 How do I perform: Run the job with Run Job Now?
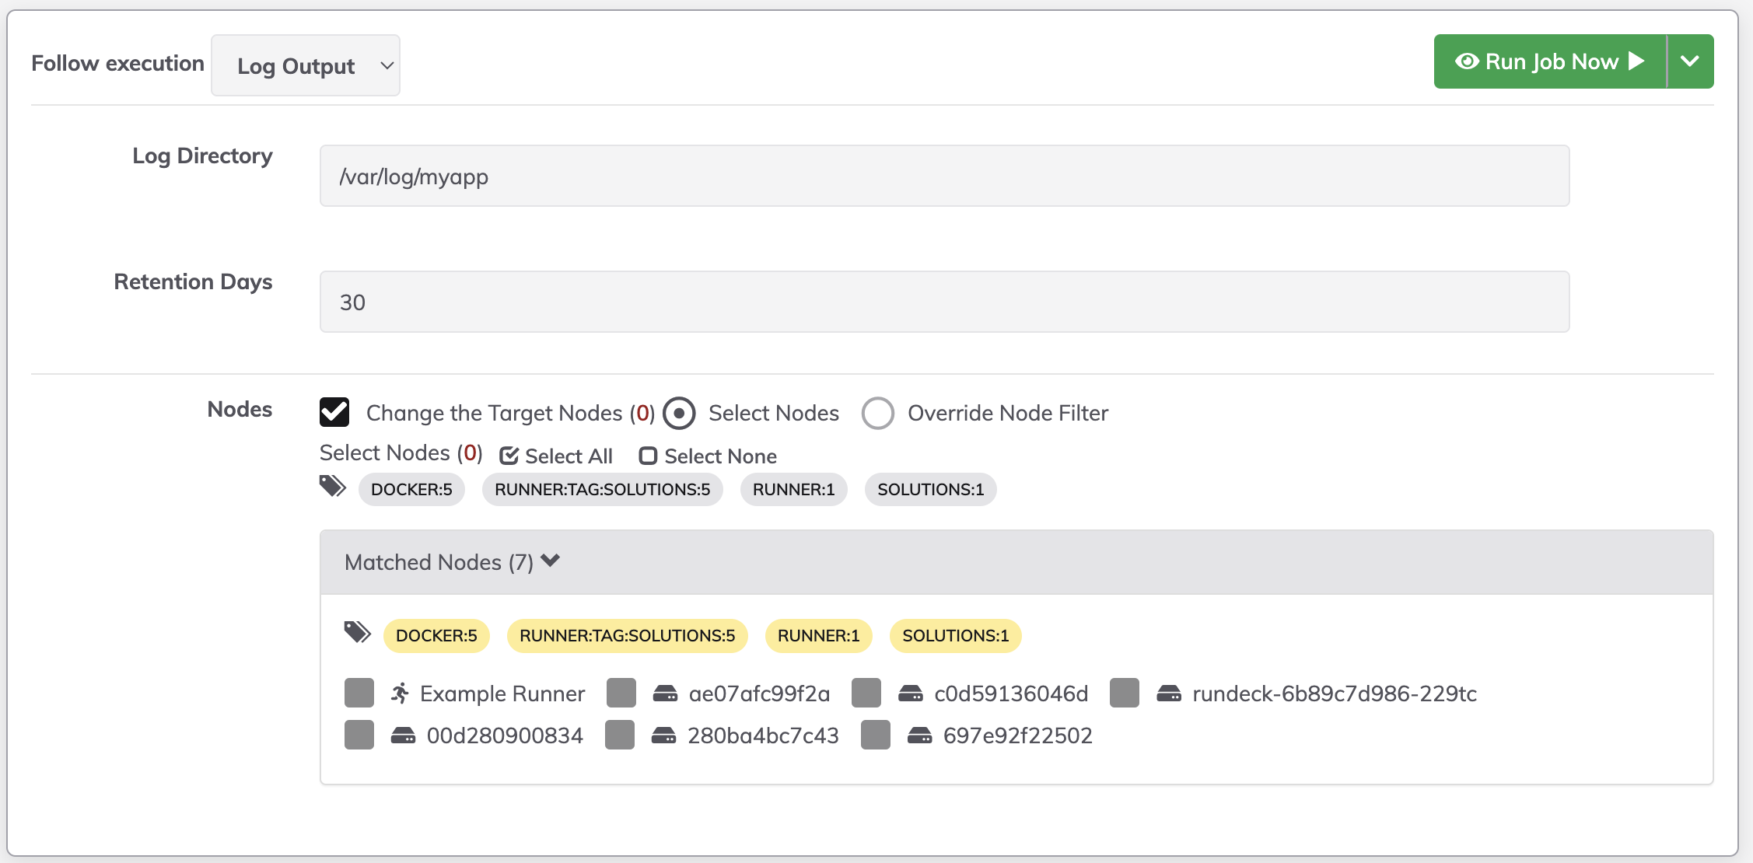(x=1550, y=61)
